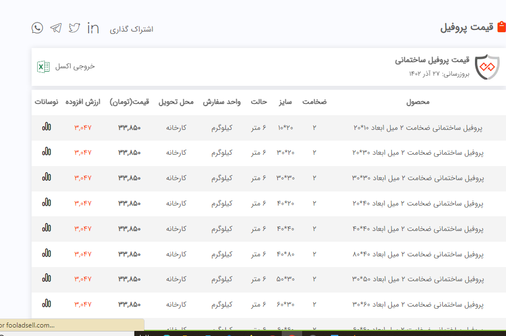Show fluctuation chart for 30*30 profile
Viewport: 506px width, 336px height.
(46, 177)
